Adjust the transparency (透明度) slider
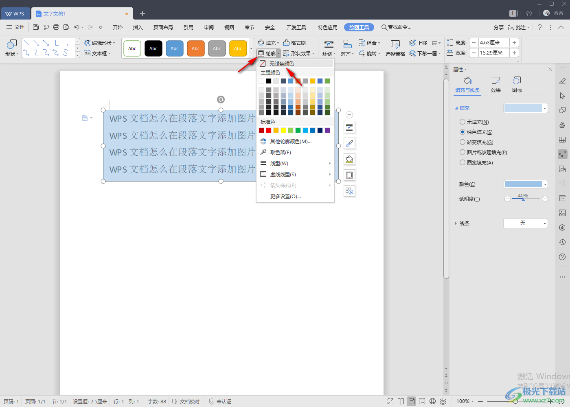The height and width of the screenshot is (407, 570). point(524,199)
